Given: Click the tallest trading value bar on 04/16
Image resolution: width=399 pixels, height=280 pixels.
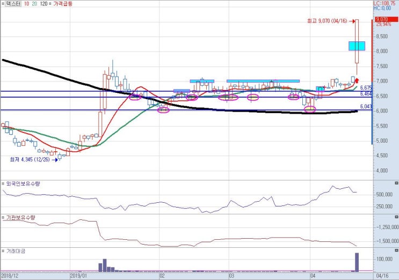Looking at the screenshot, I should 357,262.
